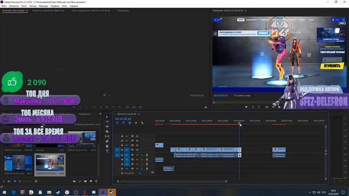
Task: Select the Ripple Edit tool
Action: tap(107, 126)
